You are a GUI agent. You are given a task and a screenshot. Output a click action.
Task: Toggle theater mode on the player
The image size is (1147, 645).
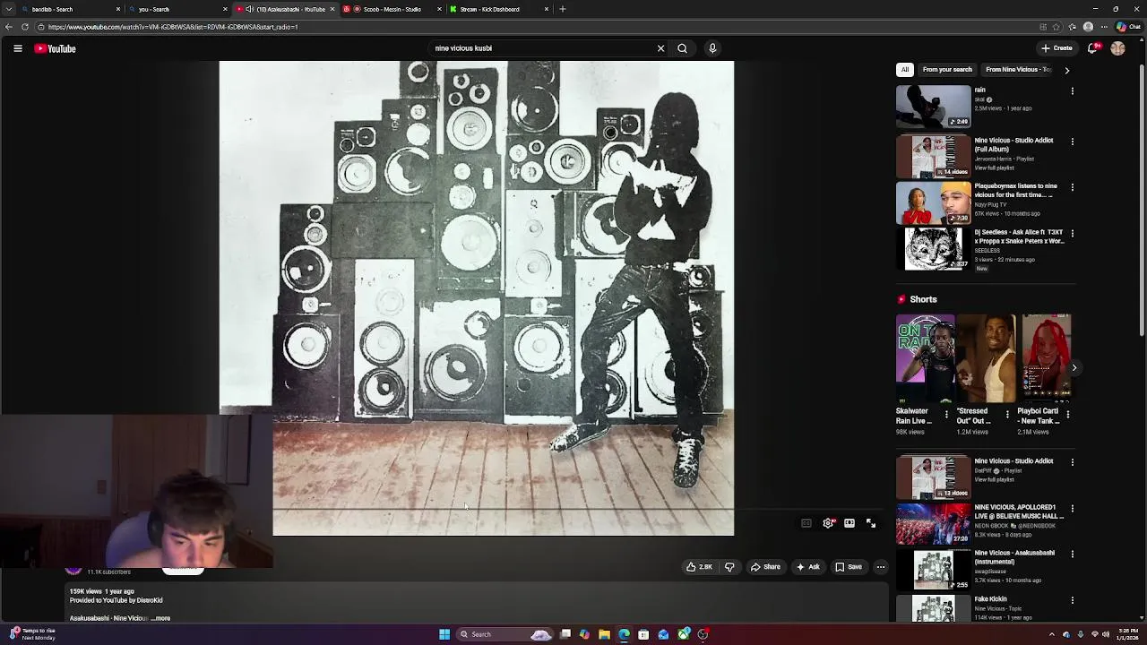point(849,523)
